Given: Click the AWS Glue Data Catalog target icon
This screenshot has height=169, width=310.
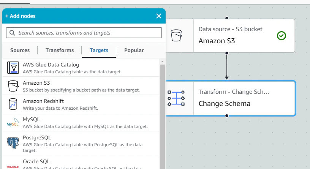Looking at the screenshot, I should pos(13,68).
